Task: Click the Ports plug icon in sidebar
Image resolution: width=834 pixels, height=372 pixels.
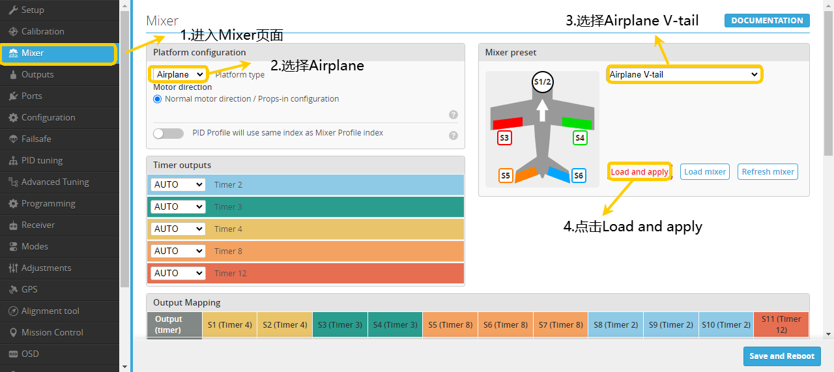Action: tap(13, 96)
